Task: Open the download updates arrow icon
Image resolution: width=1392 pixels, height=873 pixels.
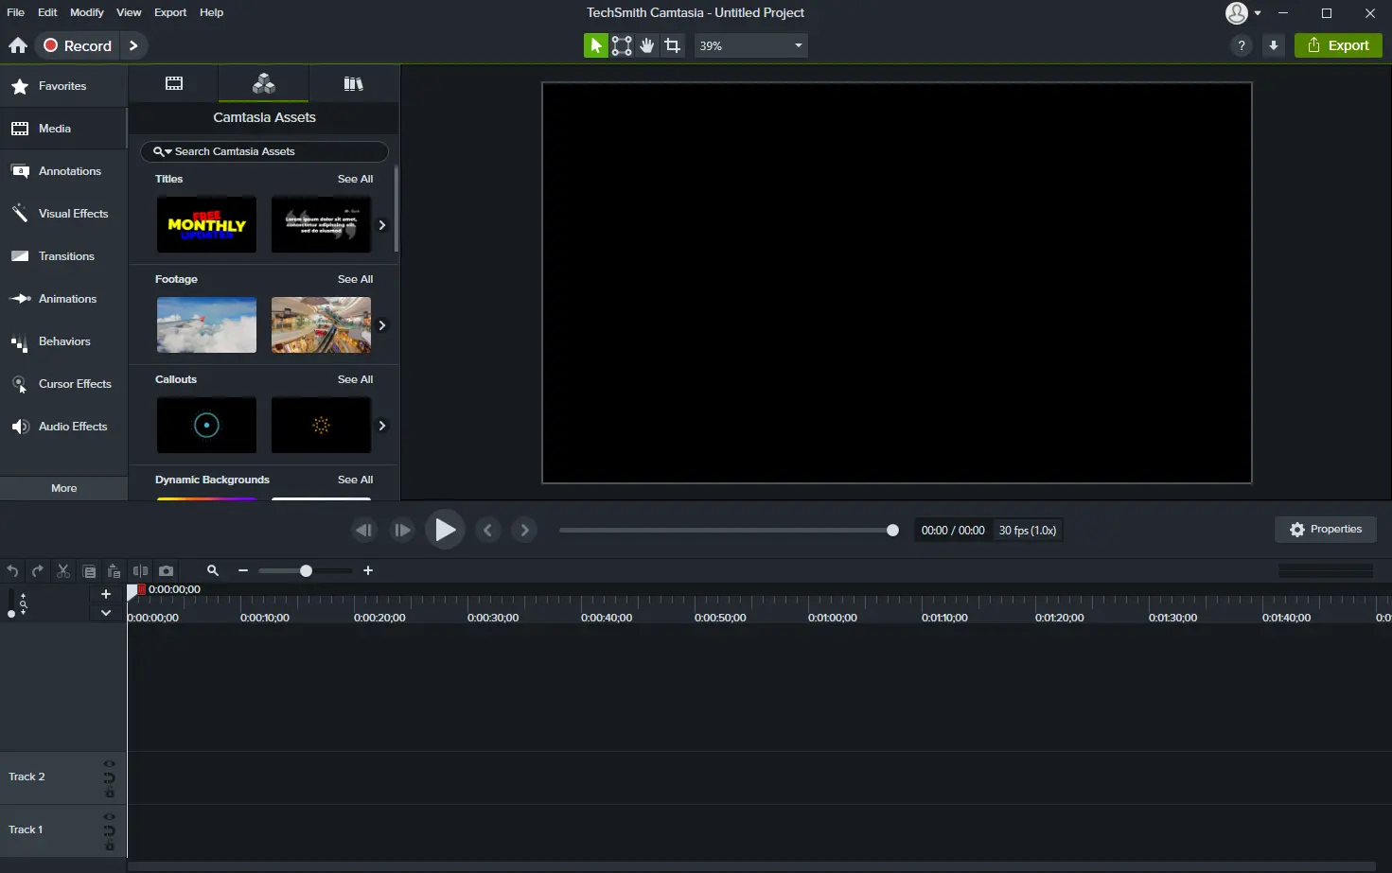Action: pos(1274,45)
